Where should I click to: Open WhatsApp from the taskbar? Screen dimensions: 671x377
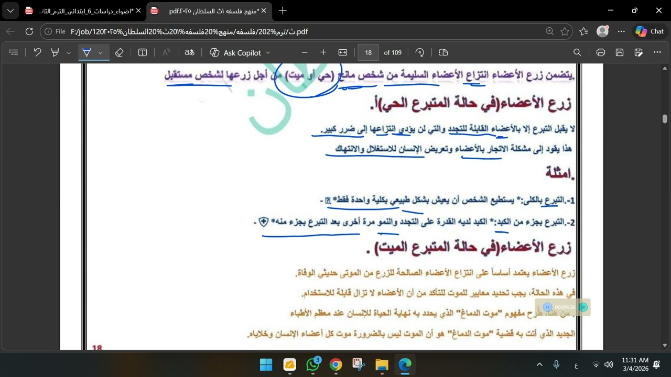(313, 364)
